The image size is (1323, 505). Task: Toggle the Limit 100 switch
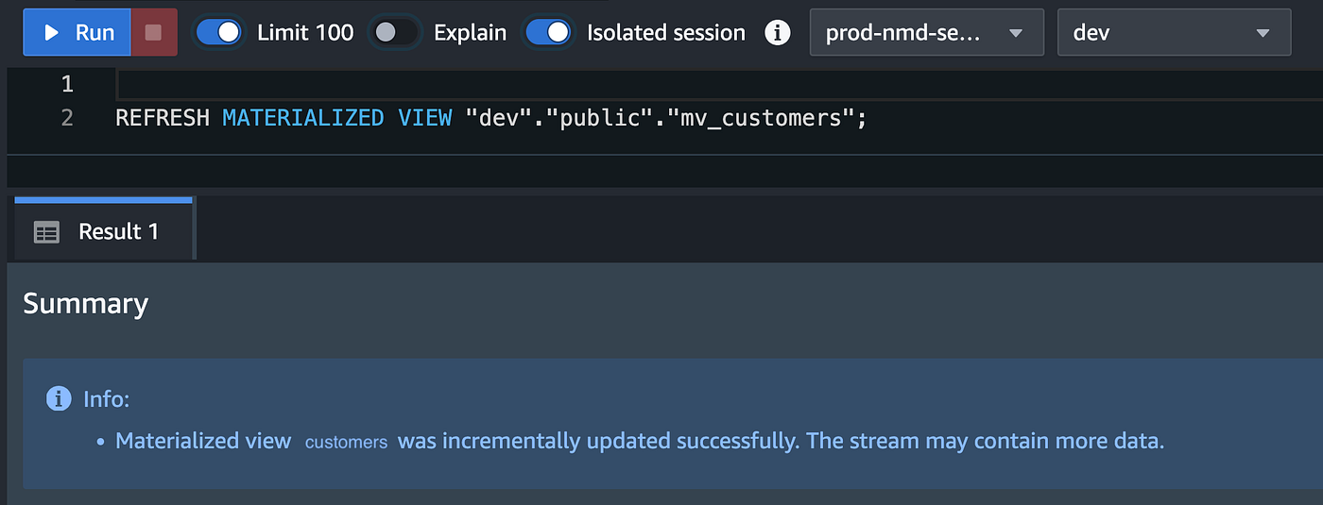(218, 32)
